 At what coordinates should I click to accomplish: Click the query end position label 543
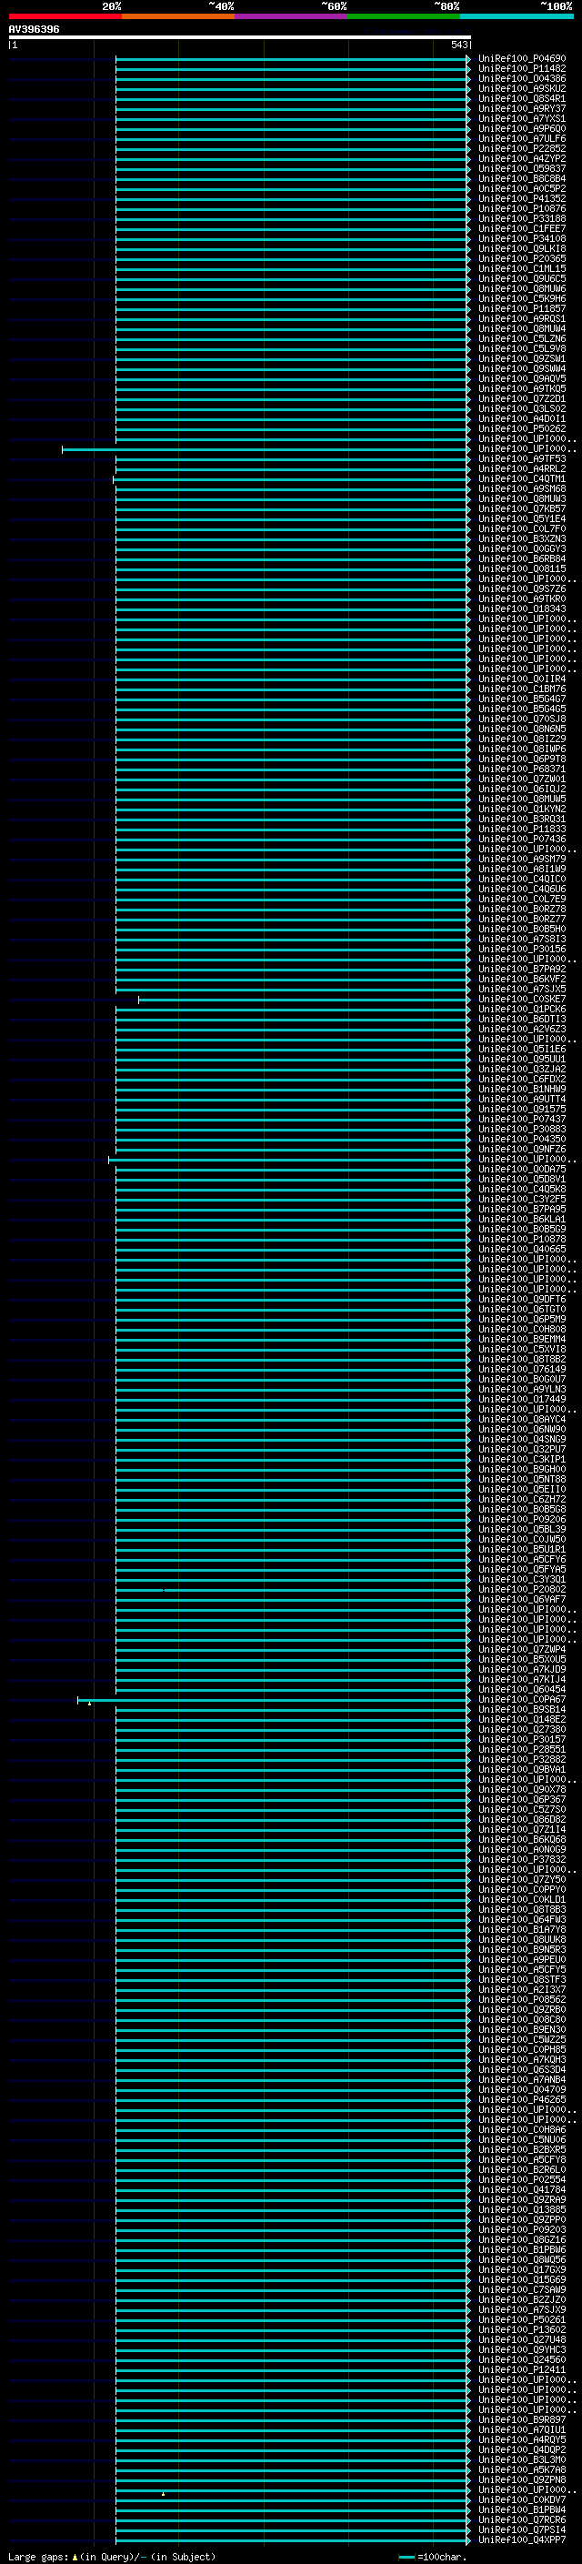(458, 45)
